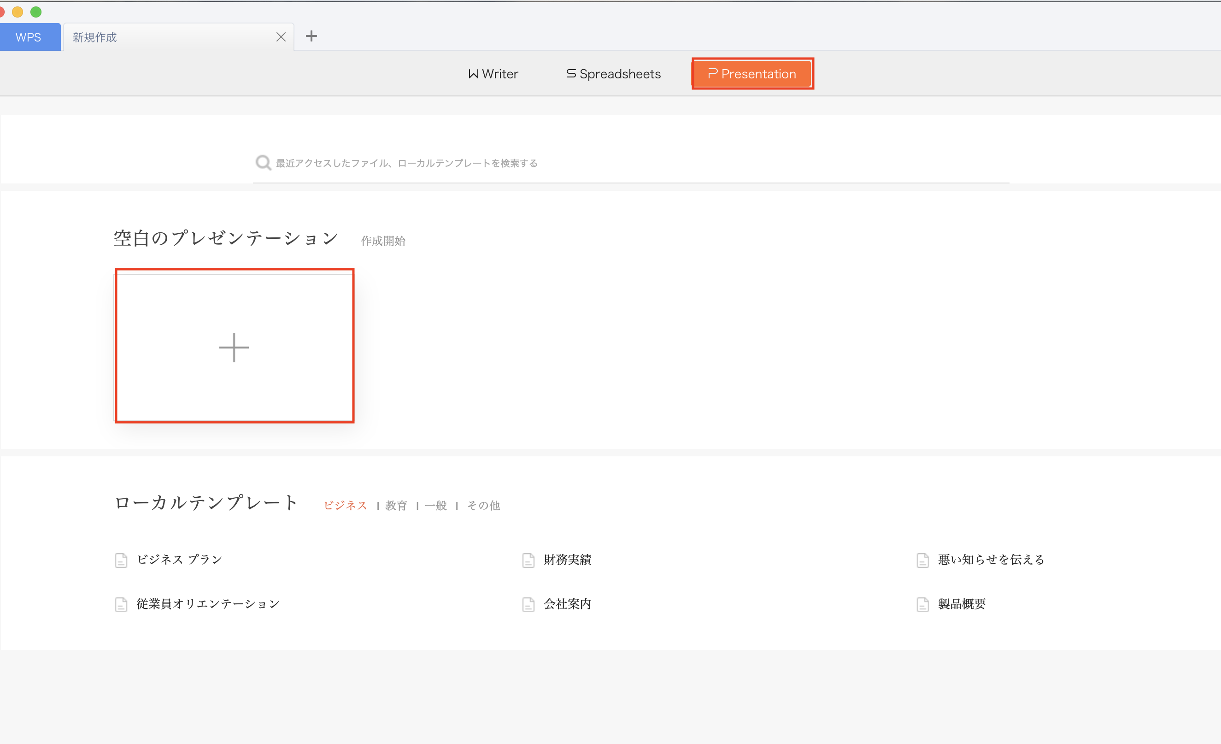Open the ビジネス プラン template icon

pos(122,561)
